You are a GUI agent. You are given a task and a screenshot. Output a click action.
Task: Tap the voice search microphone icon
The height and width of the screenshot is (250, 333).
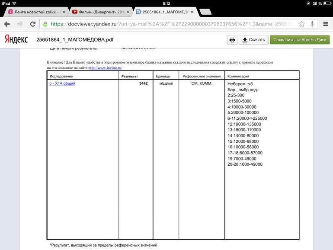pyautogui.click(x=312, y=24)
